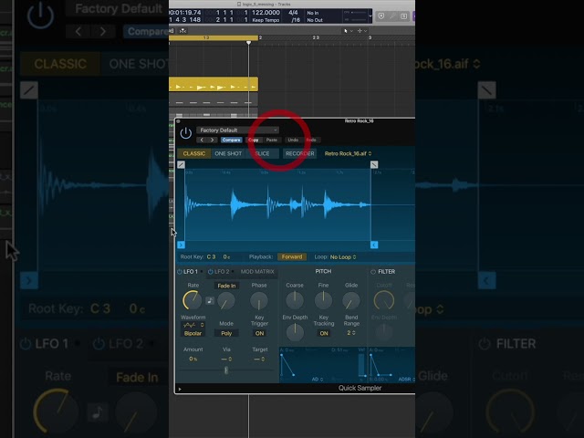Screen dimensions: 584x438
Task: Click the catch playhead icon in tracks toolbar
Action: 182,30
